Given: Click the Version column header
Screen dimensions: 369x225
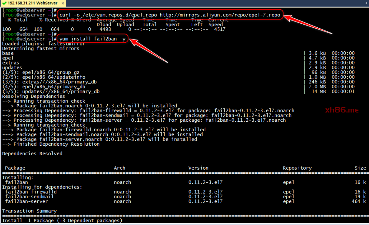Looking at the screenshot, I should click(198, 168).
